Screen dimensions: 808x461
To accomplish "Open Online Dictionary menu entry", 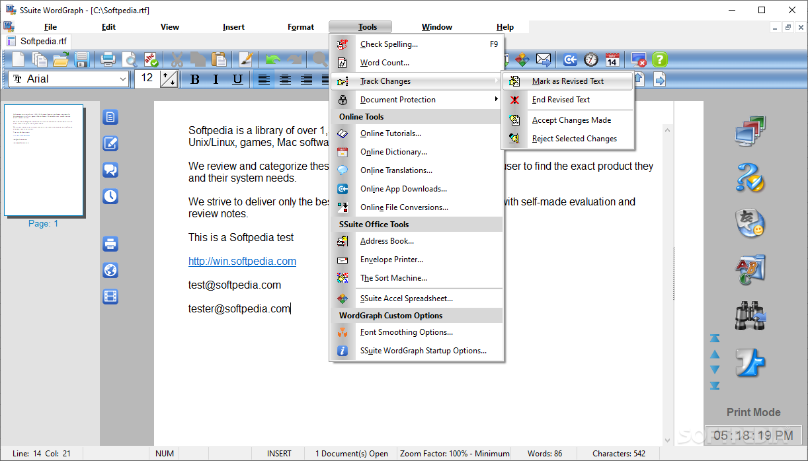I will 417,152.
